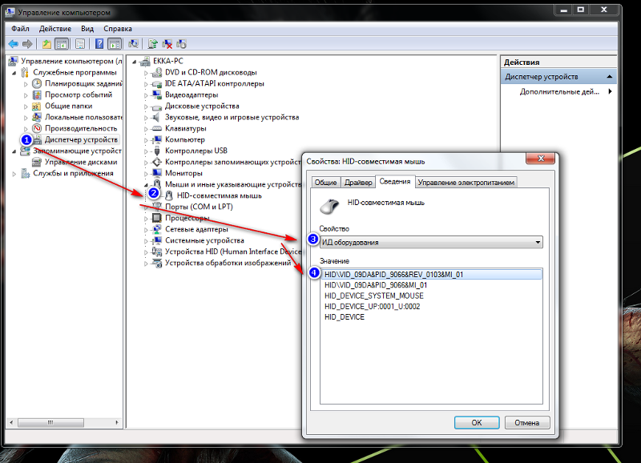Click the Отмена button
The image size is (641, 463).
pos(526,422)
